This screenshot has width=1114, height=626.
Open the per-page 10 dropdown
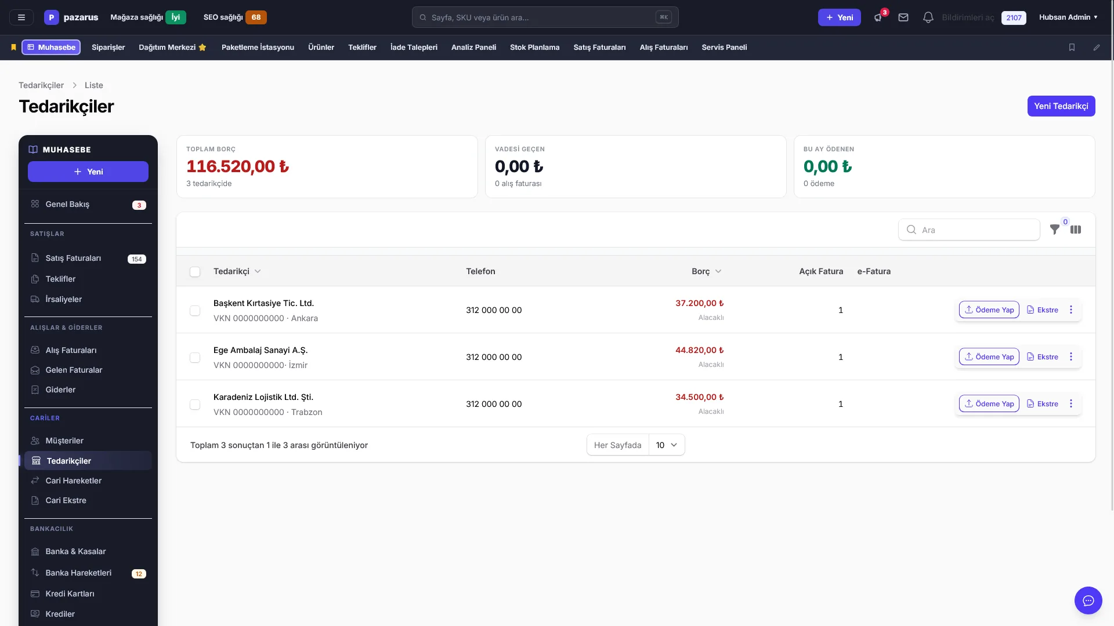coord(667,445)
